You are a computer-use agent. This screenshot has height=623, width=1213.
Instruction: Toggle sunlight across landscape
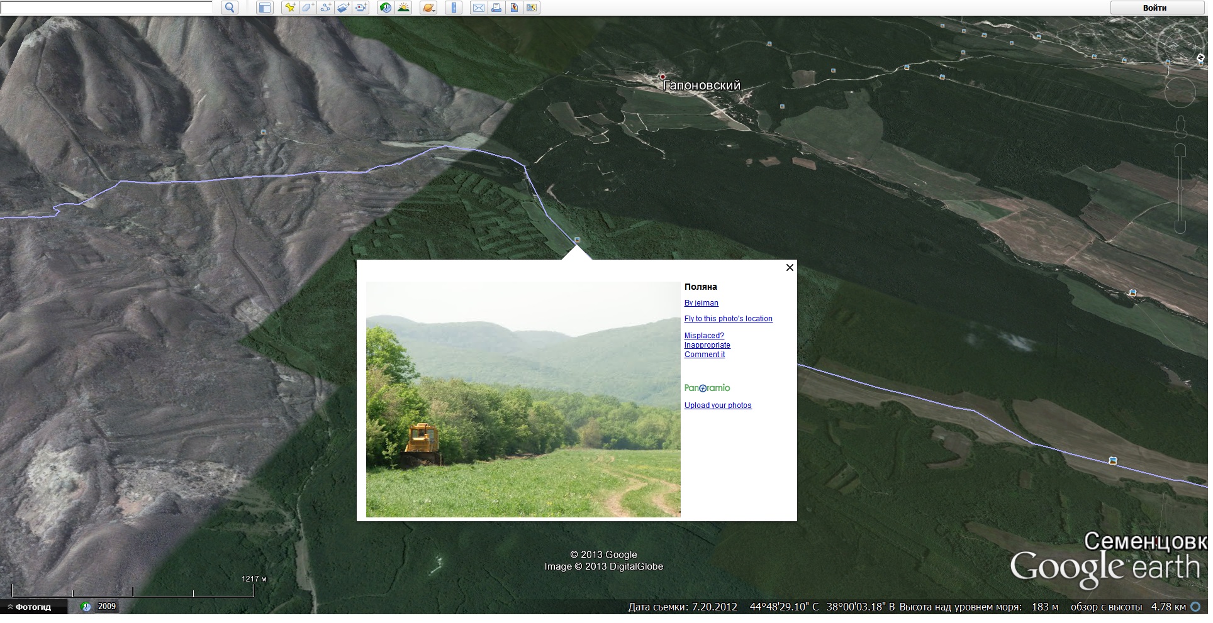(x=403, y=8)
